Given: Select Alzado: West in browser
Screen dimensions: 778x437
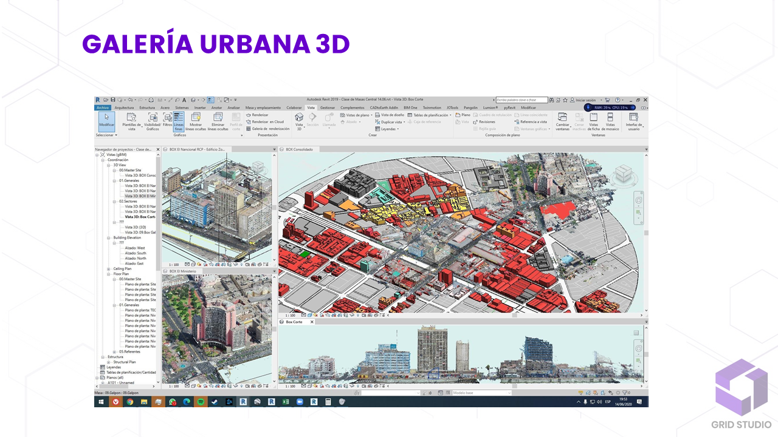Looking at the screenshot, I should pos(135,248).
